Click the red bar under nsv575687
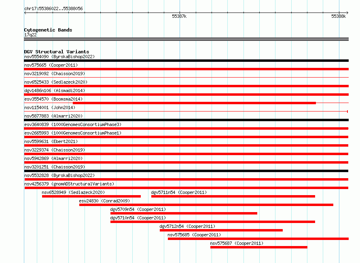 pos(259,247)
